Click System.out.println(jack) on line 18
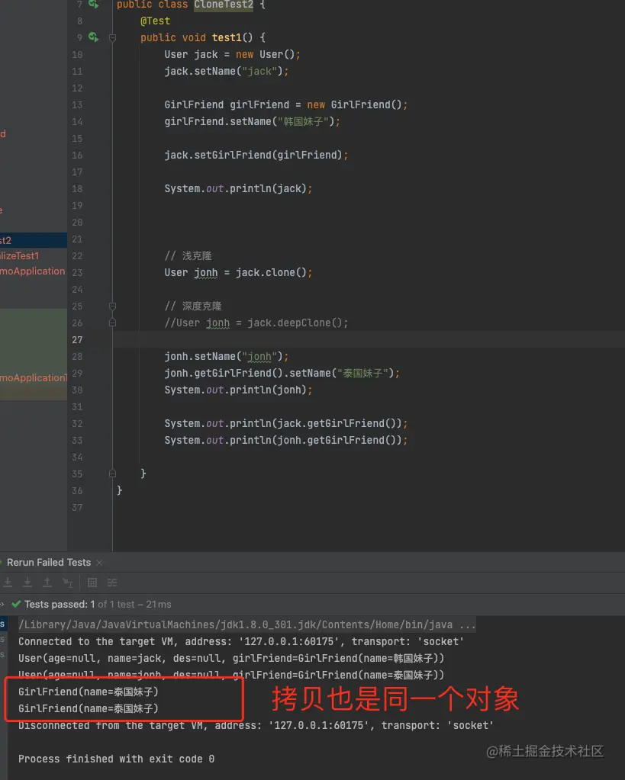 click(238, 188)
